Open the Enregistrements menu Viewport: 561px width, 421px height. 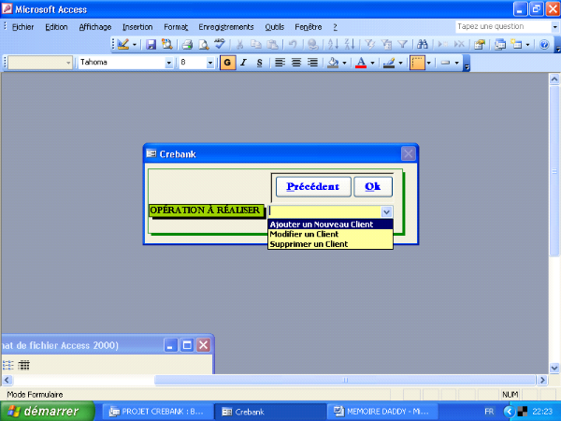point(224,27)
